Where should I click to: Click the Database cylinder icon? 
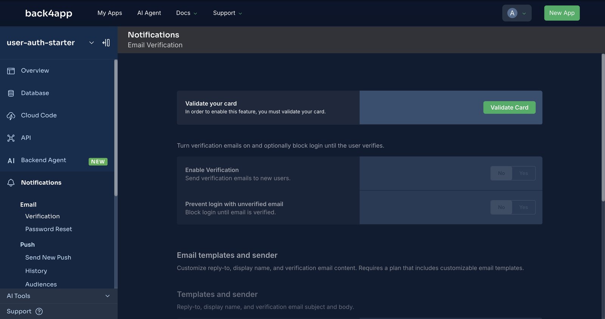pyautogui.click(x=11, y=93)
